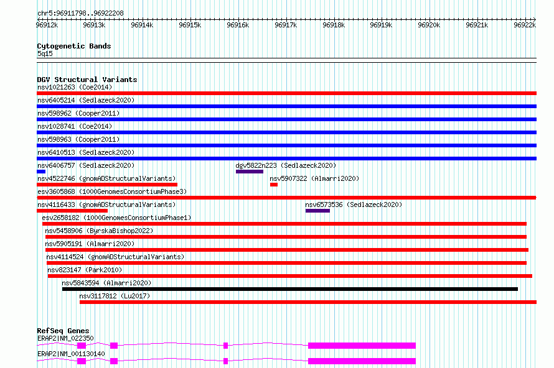Click the black nsv5843594 variant bar
Screen dimensions: 554x368
point(290,289)
